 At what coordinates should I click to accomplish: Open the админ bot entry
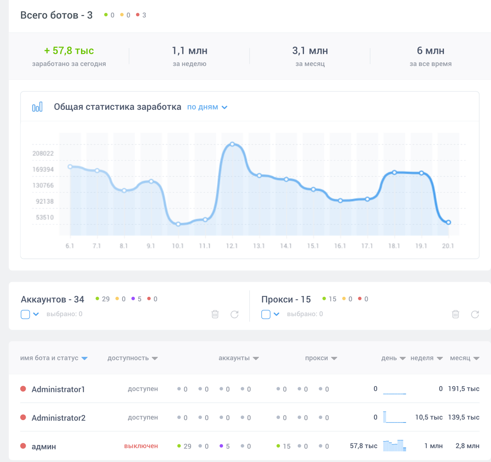[44, 447]
